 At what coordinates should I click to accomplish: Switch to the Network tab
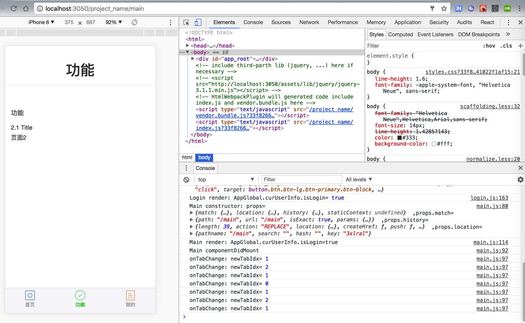(309, 22)
